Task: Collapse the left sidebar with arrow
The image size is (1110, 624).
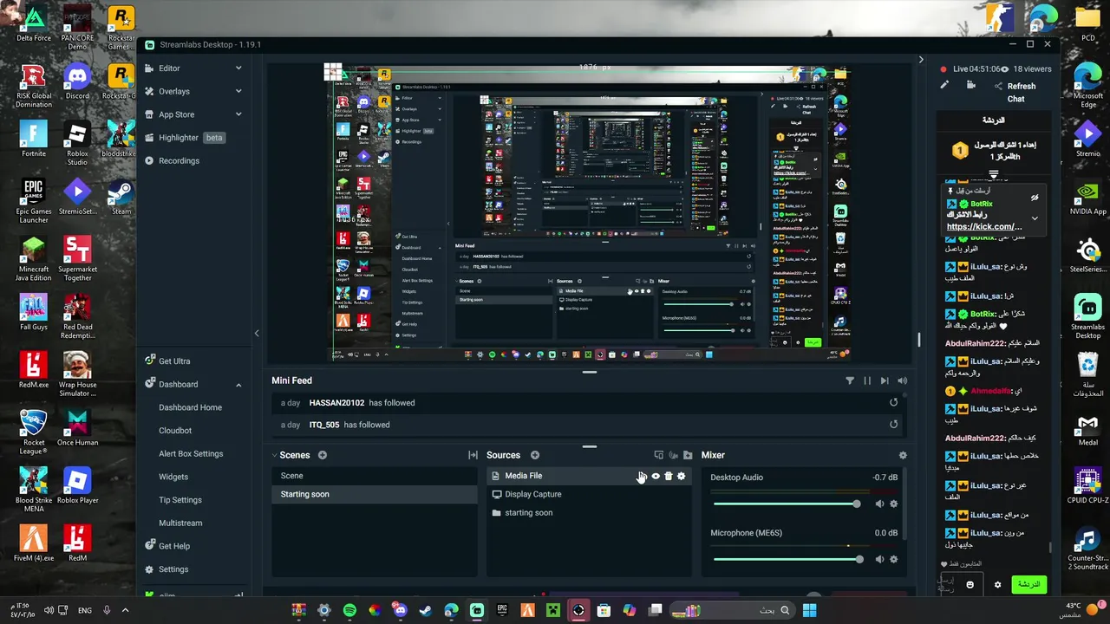Action: coord(256,333)
